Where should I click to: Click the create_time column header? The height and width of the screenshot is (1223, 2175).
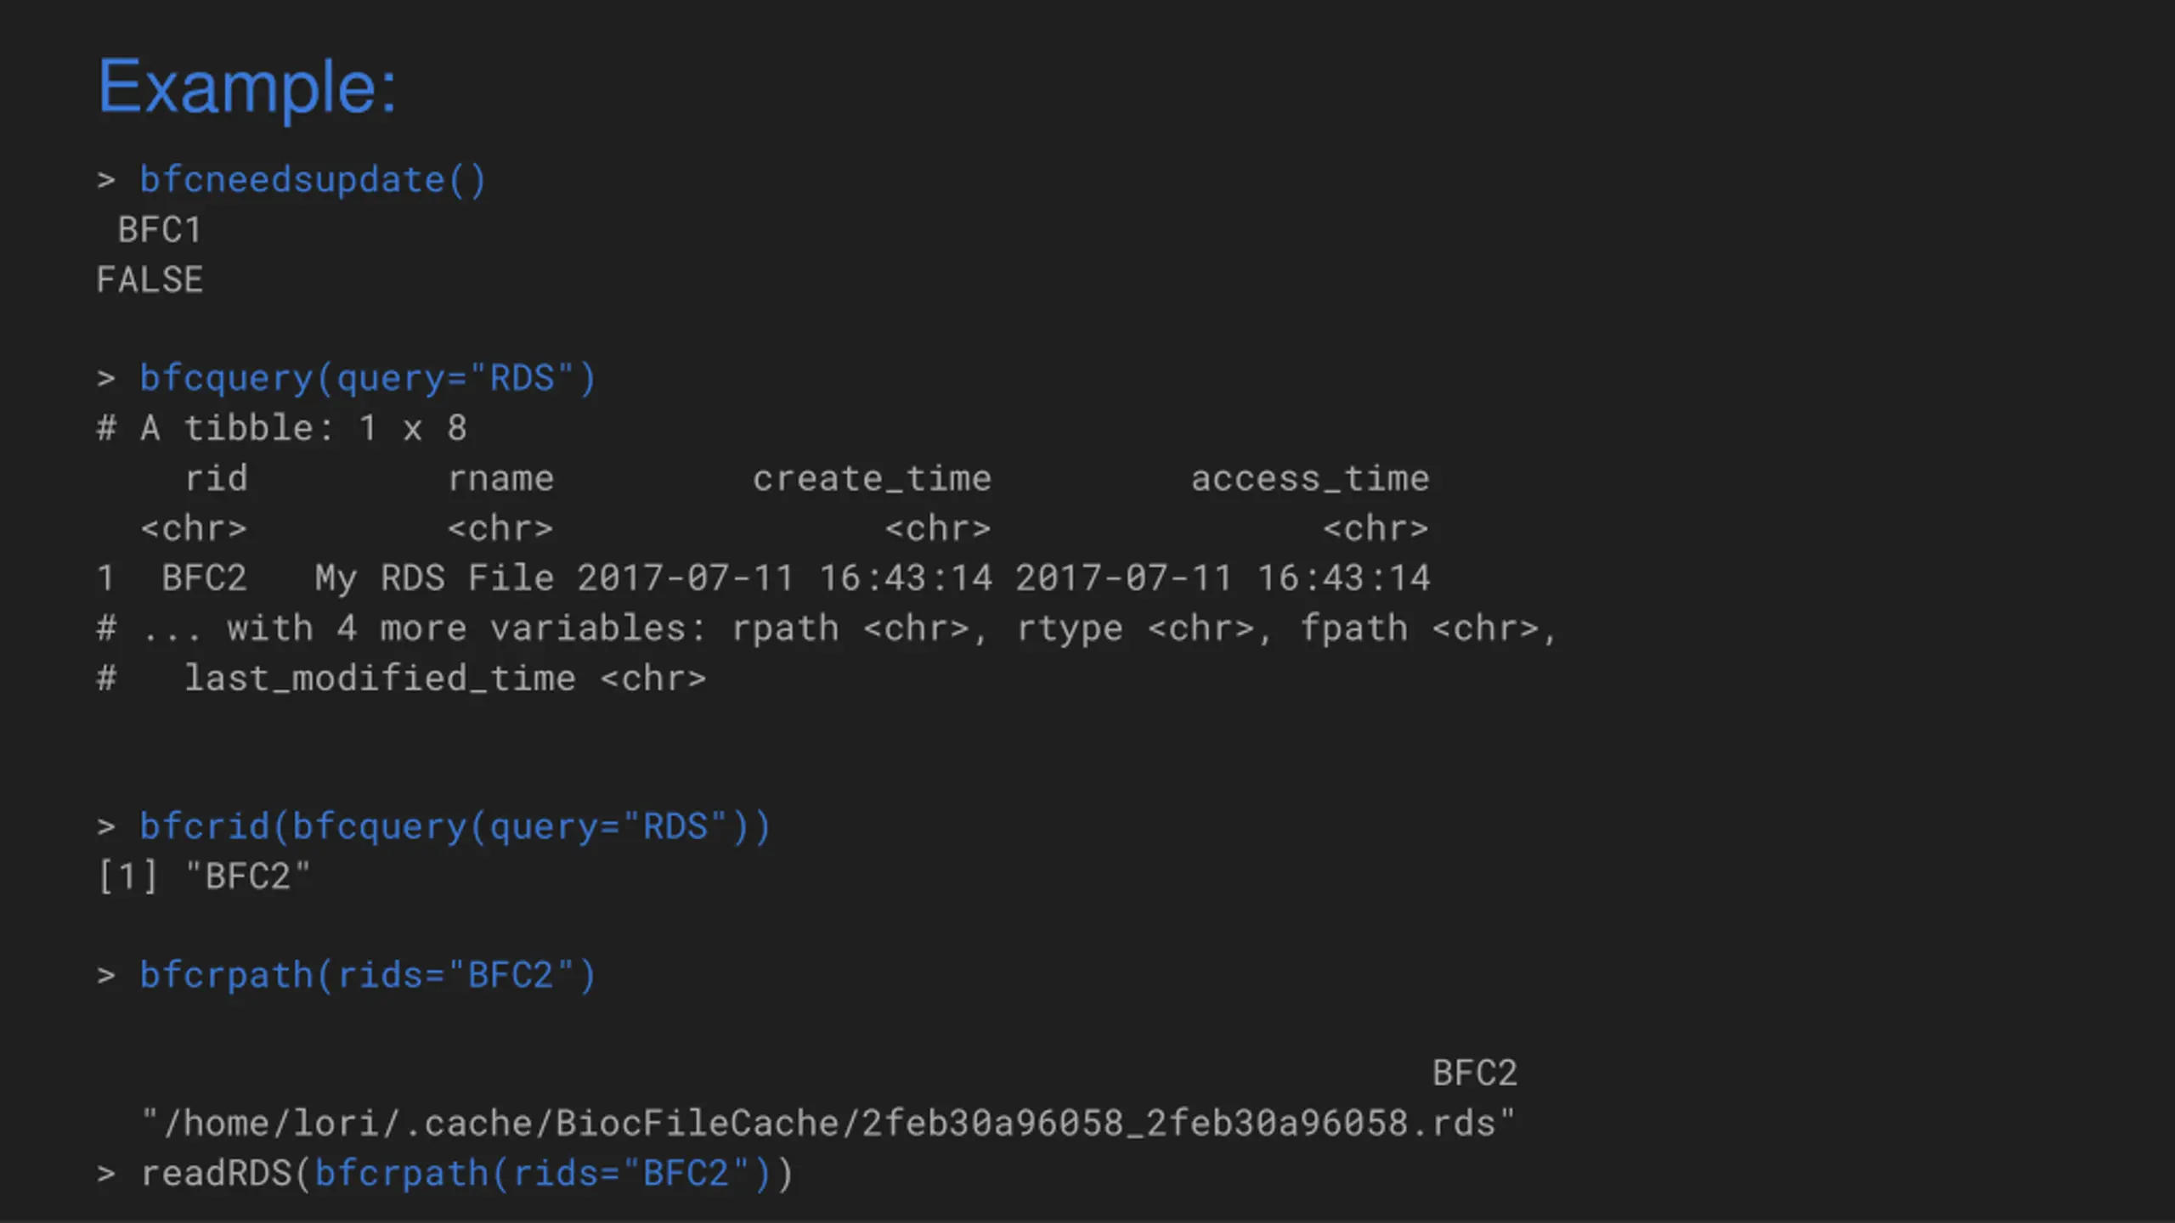pyautogui.click(x=872, y=478)
